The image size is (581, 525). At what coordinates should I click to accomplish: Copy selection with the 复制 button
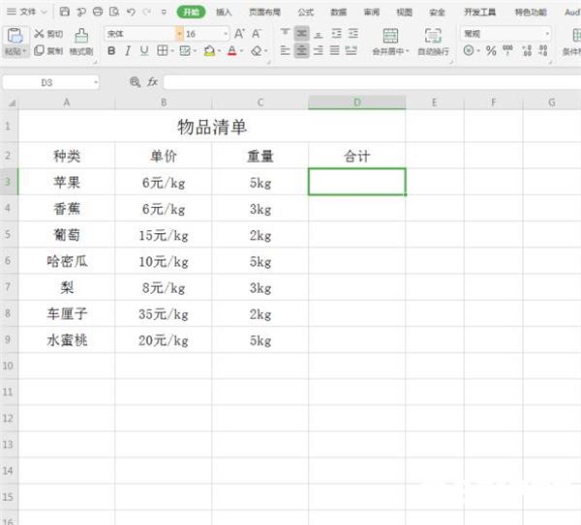[48, 50]
